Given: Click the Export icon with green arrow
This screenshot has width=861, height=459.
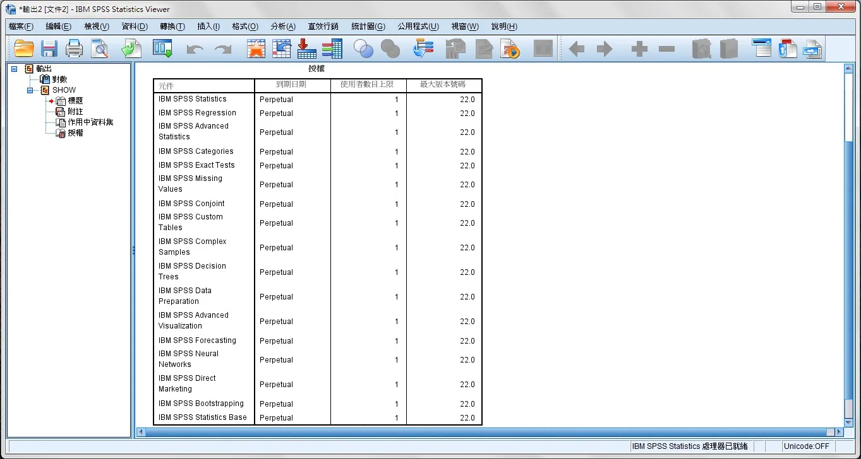Looking at the screenshot, I should click(x=131, y=49).
